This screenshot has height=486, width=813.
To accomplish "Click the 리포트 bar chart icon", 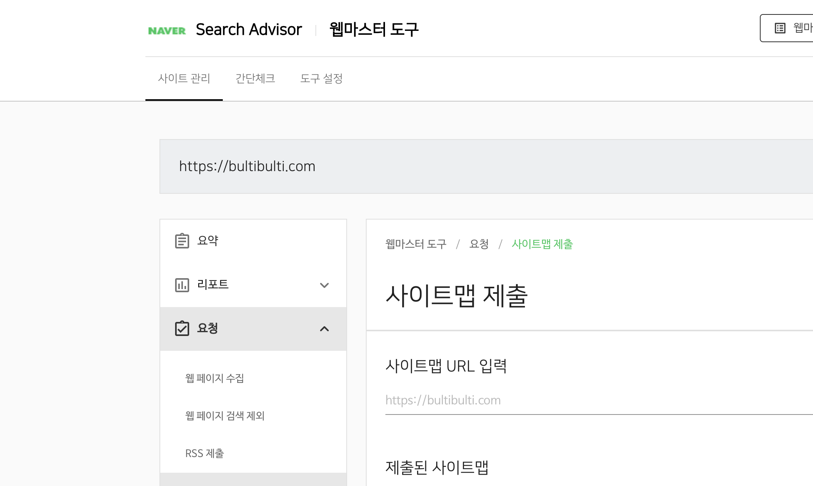I will (x=182, y=285).
